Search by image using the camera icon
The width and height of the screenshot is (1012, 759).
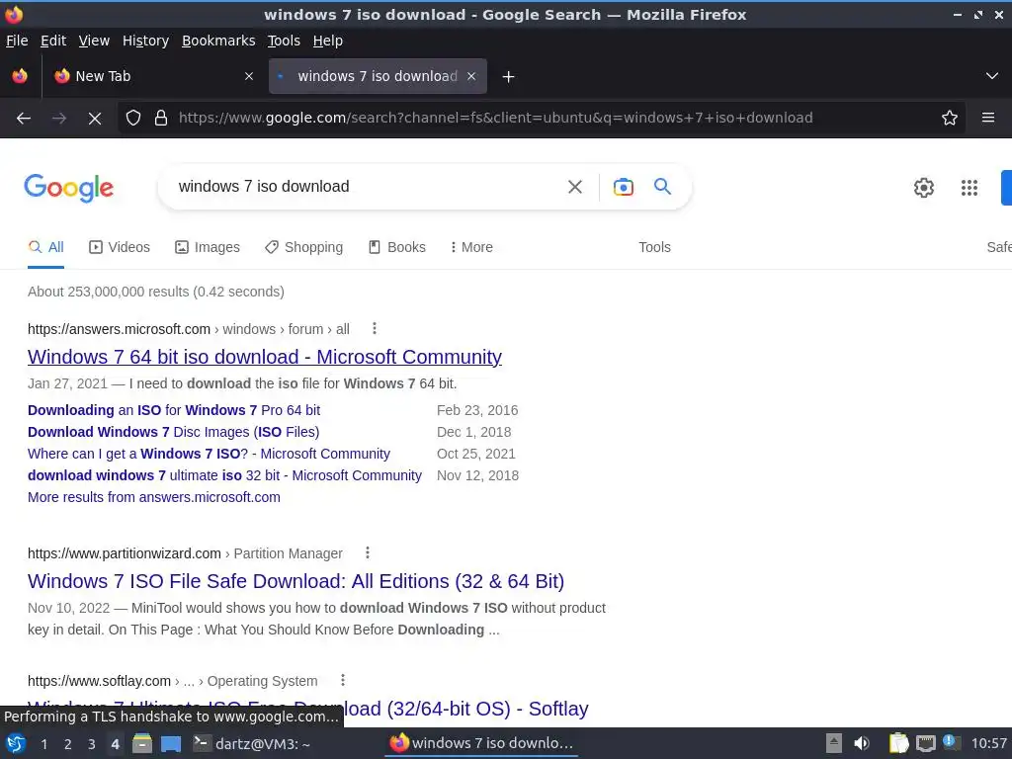tap(623, 187)
